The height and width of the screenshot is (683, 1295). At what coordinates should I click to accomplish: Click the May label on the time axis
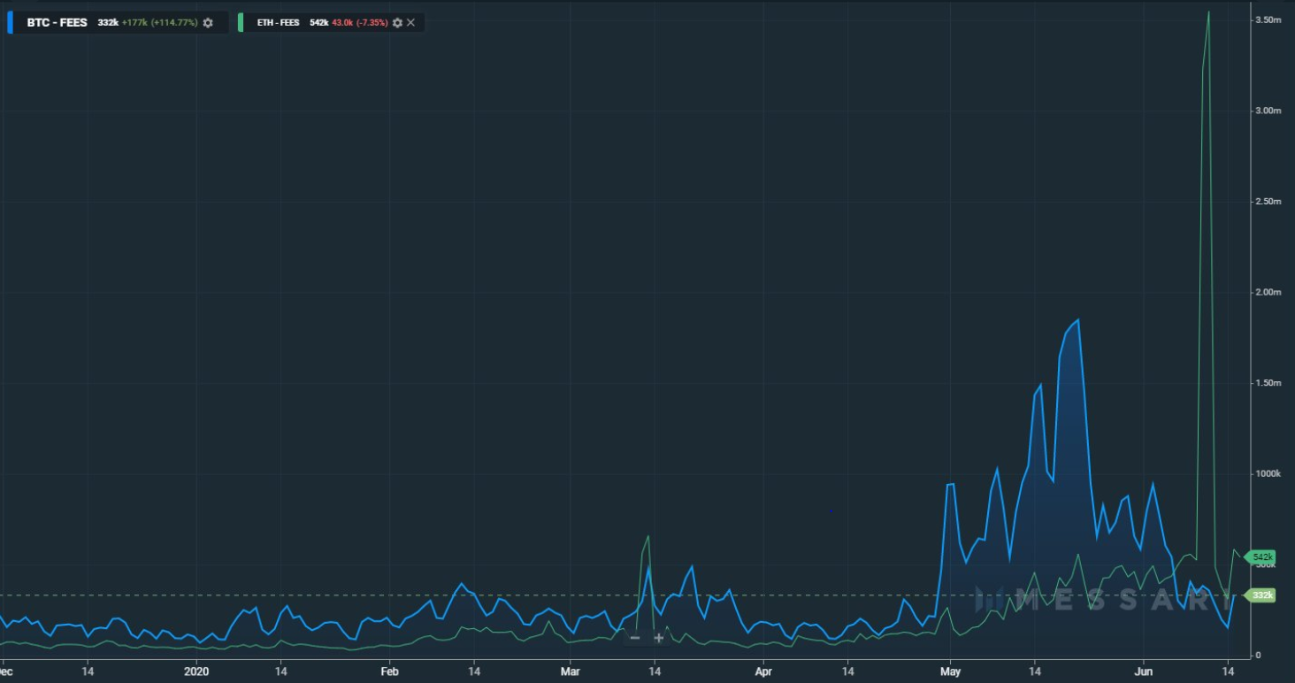(950, 671)
